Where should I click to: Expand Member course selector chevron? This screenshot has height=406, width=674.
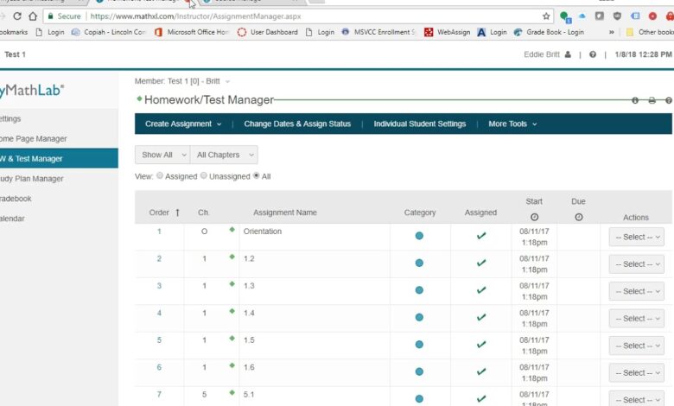click(x=227, y=81)
